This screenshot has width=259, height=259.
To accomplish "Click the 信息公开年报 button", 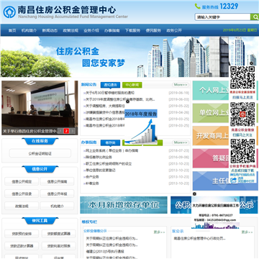I will [57, 194].
